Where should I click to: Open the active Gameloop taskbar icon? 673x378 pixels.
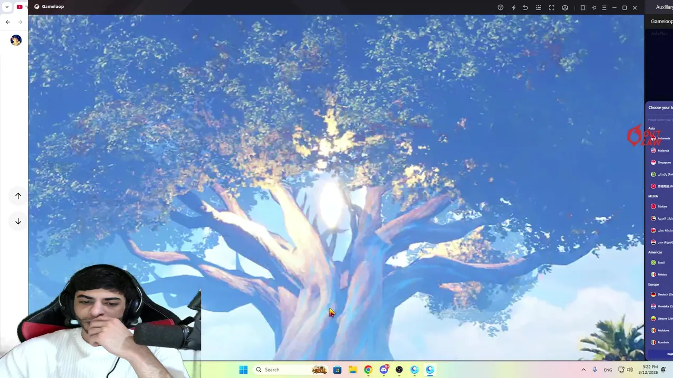(430, 370)
